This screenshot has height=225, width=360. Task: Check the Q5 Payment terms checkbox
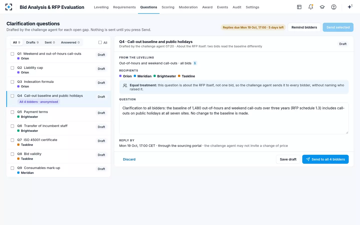pyautogui.click(x=12, y=112)
